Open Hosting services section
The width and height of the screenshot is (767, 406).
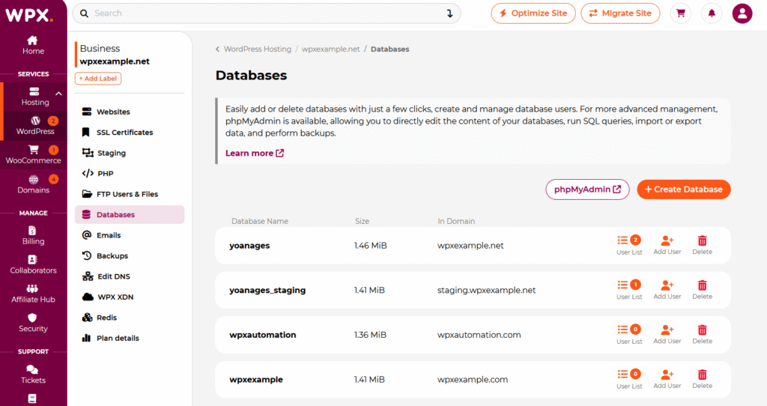[34, 97]
